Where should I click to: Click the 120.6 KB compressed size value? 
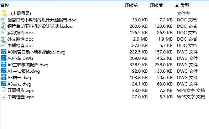163,26
